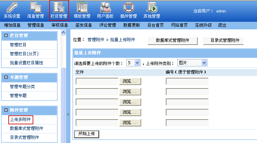Screen dimensions: 257x143
Task: Open 系统设置 wrench icon
Action: (12, 7)
